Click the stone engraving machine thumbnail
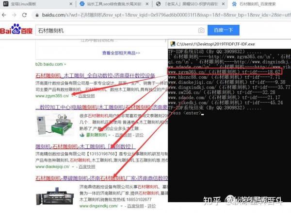This screenshot has width=291, height=213. [x=55, y=196]
